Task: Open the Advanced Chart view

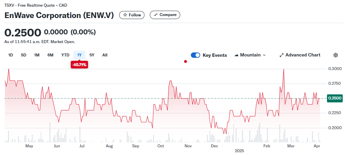Action: coord(300,55)
